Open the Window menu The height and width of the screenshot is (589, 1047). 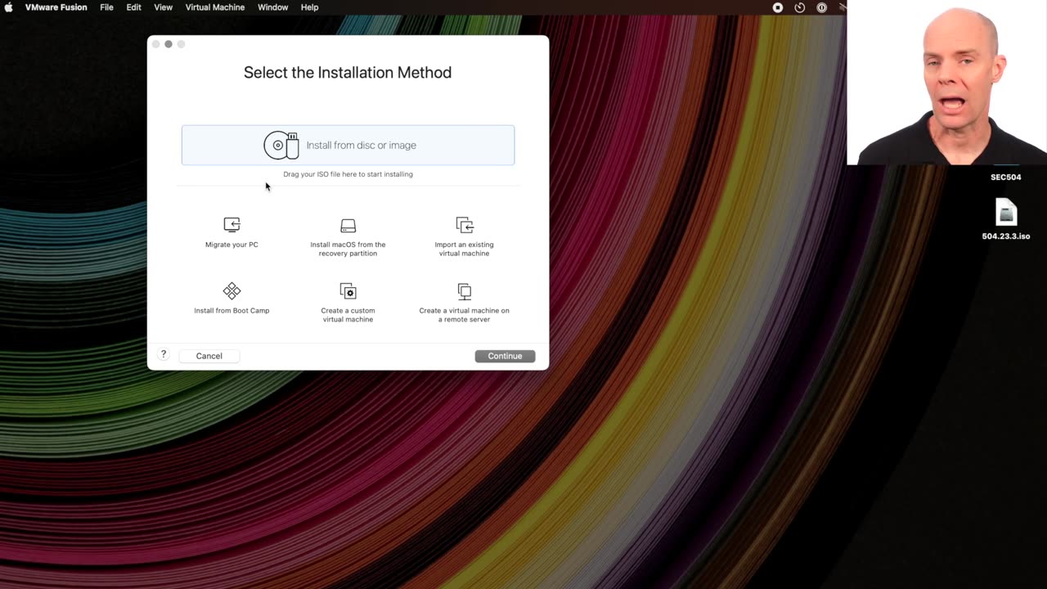coord(273,7)
